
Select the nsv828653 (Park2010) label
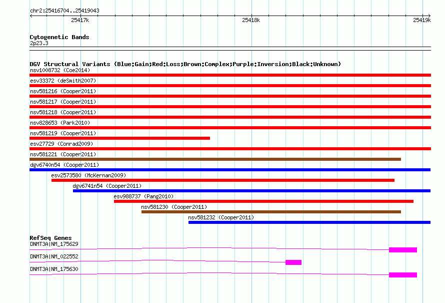coord(60,123)
